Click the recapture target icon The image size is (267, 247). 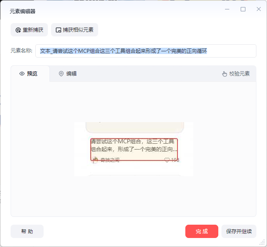pyautogui.click(x=18, y=30)
